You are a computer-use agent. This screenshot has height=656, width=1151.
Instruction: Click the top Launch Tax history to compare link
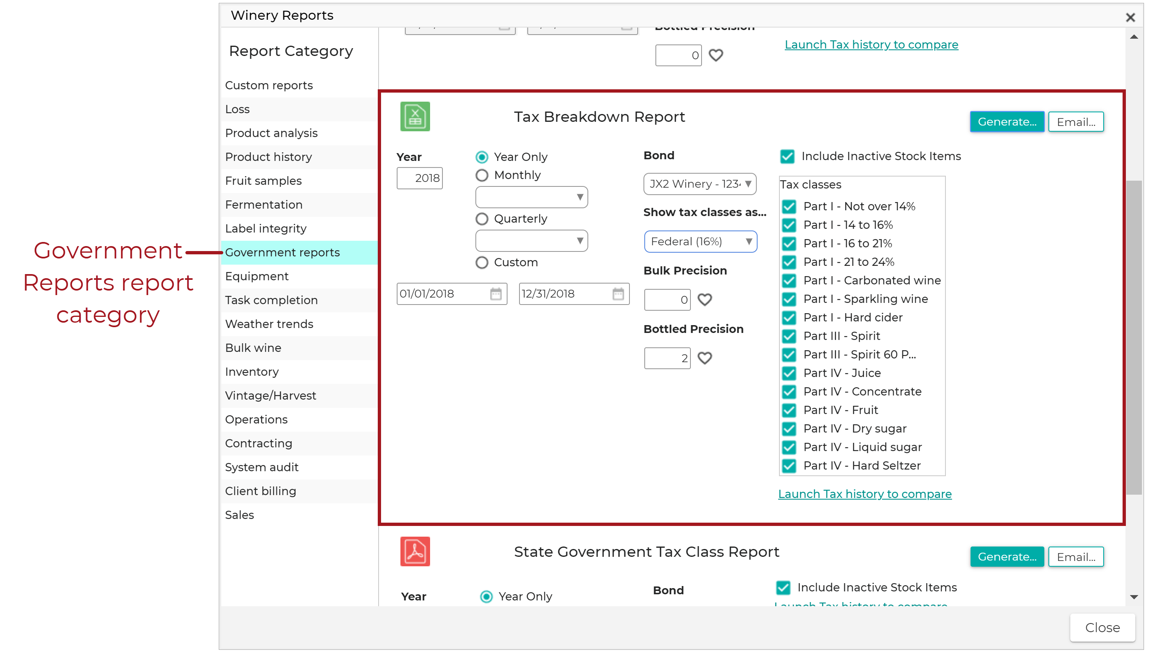(x=871, y=45)
